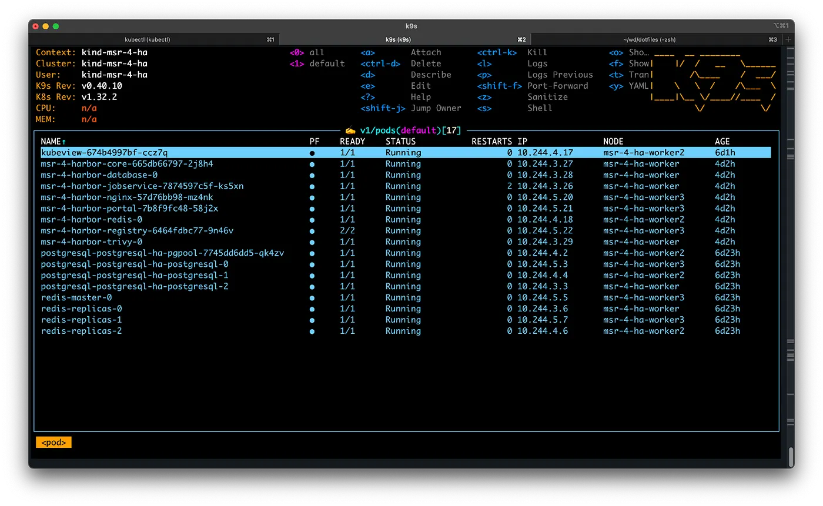The width and height of the screenshot is (823, 506).
Task: Click the status dot beside kubeview-674b4997bf-ccz7q
Action: (312, 152)
